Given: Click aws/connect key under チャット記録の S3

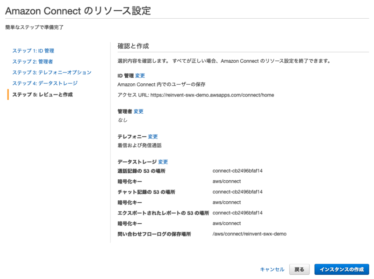Looking at the screenshot, I should point(227,202).
